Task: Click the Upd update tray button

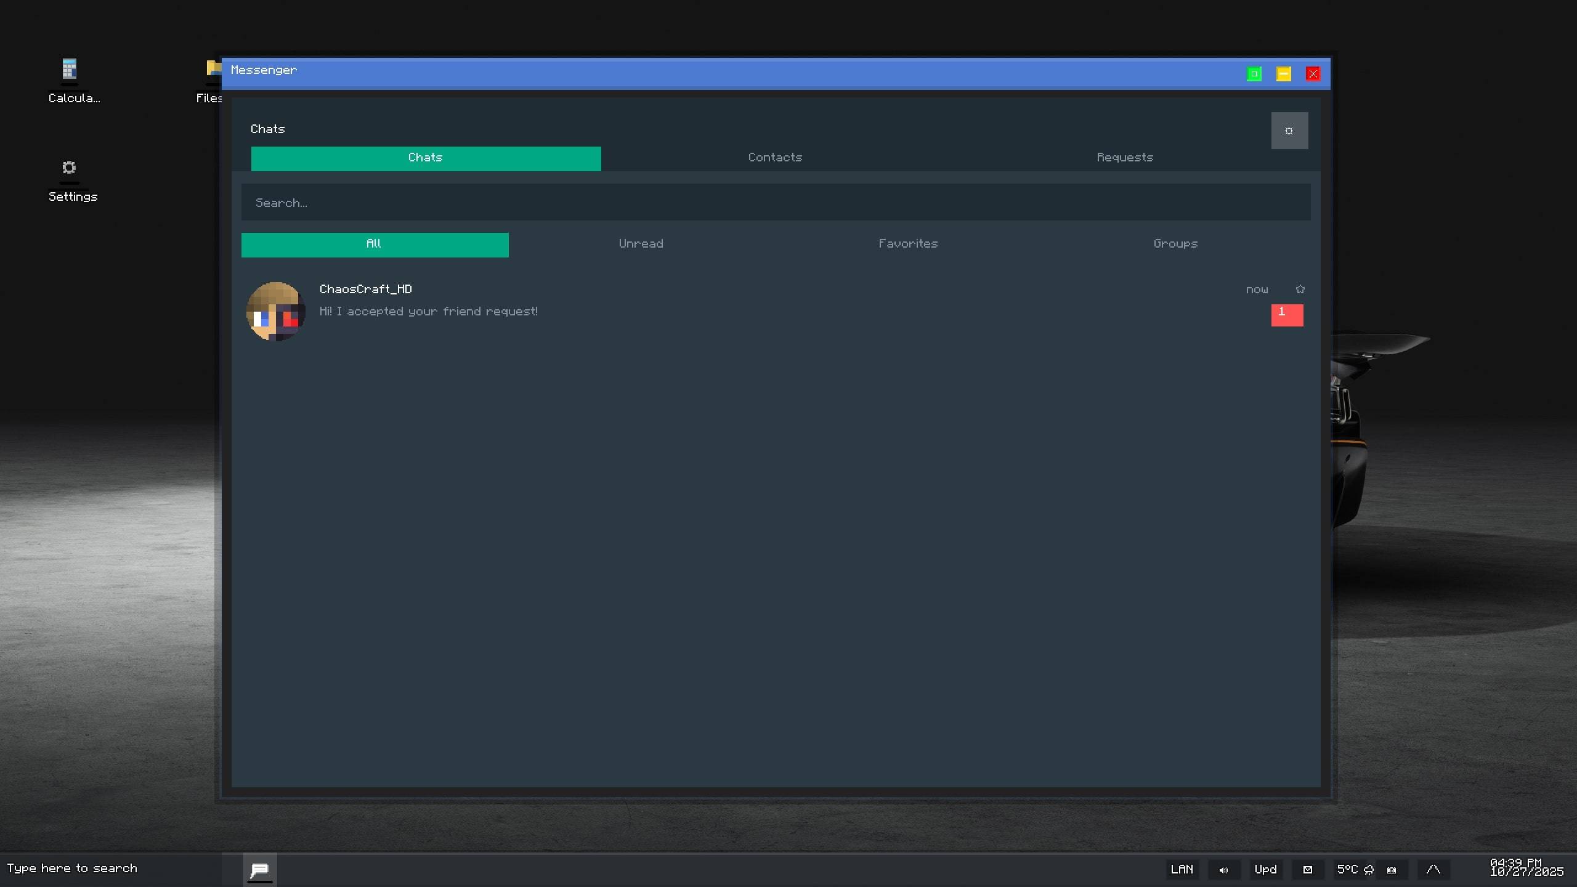Action: coord(1266,870)
